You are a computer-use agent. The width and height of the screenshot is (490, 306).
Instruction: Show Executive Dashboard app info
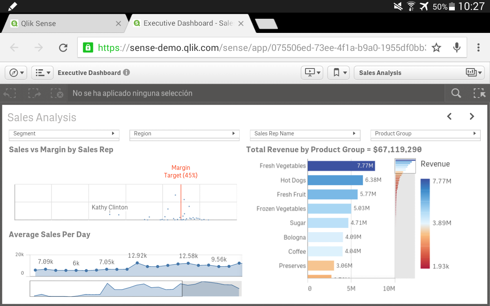coord(127,72)
